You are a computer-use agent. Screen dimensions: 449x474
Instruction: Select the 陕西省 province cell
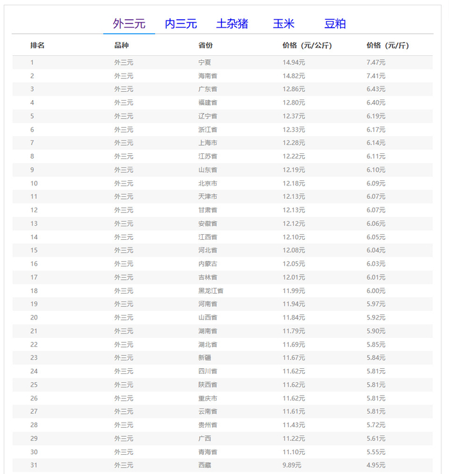coord(208,385)
